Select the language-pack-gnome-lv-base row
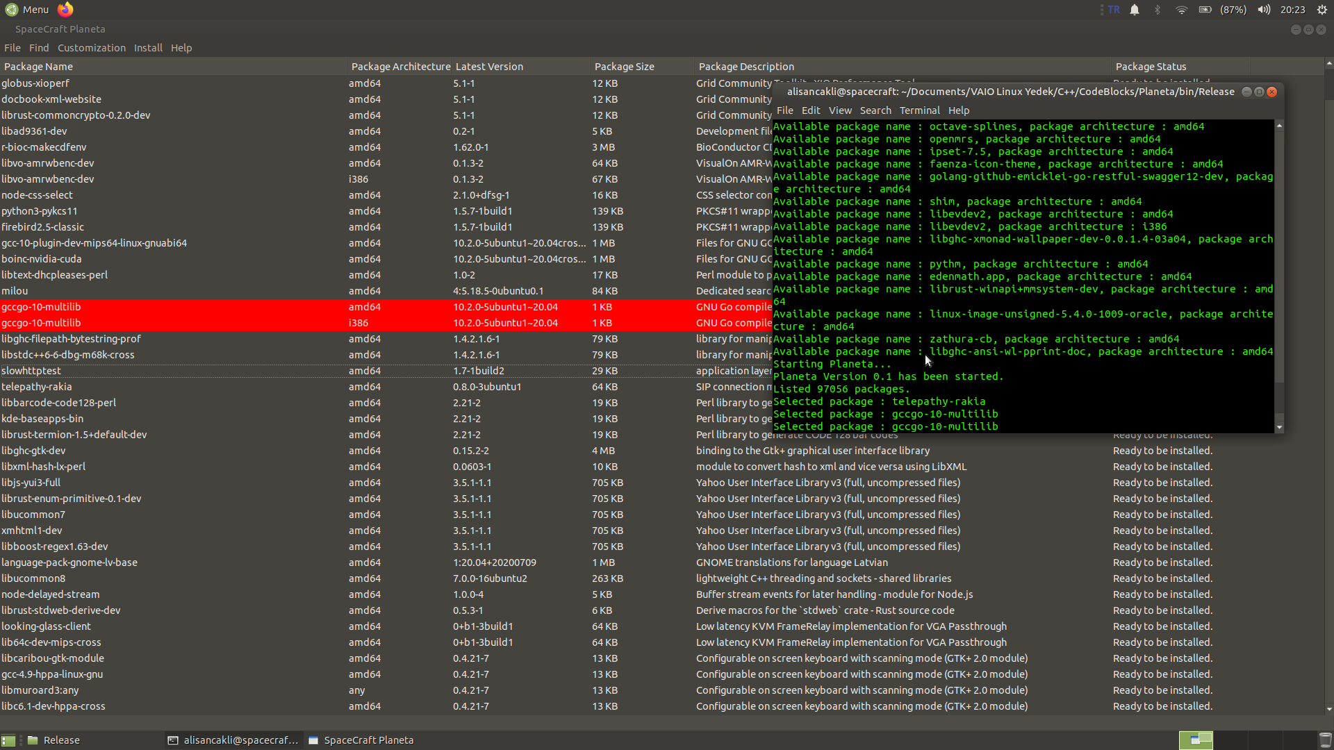The width and height of the screenshot is (1334, 750). [x=661, y=562]
